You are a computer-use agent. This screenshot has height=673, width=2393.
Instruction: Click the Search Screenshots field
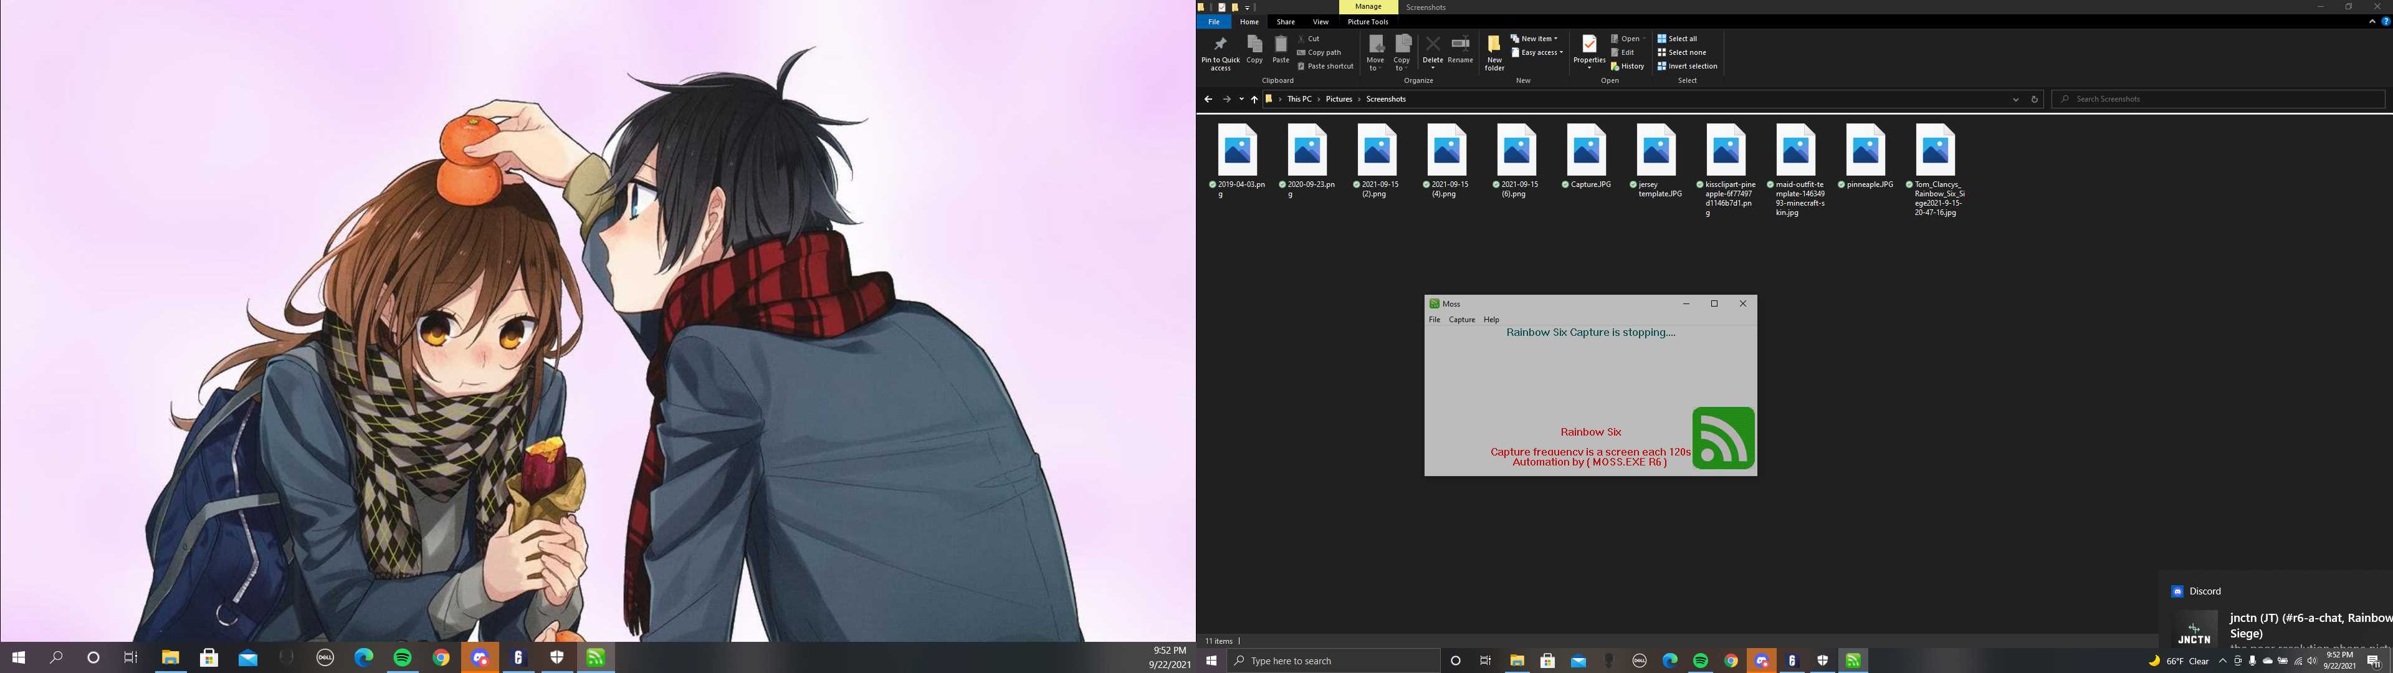tap(2219, 100)
